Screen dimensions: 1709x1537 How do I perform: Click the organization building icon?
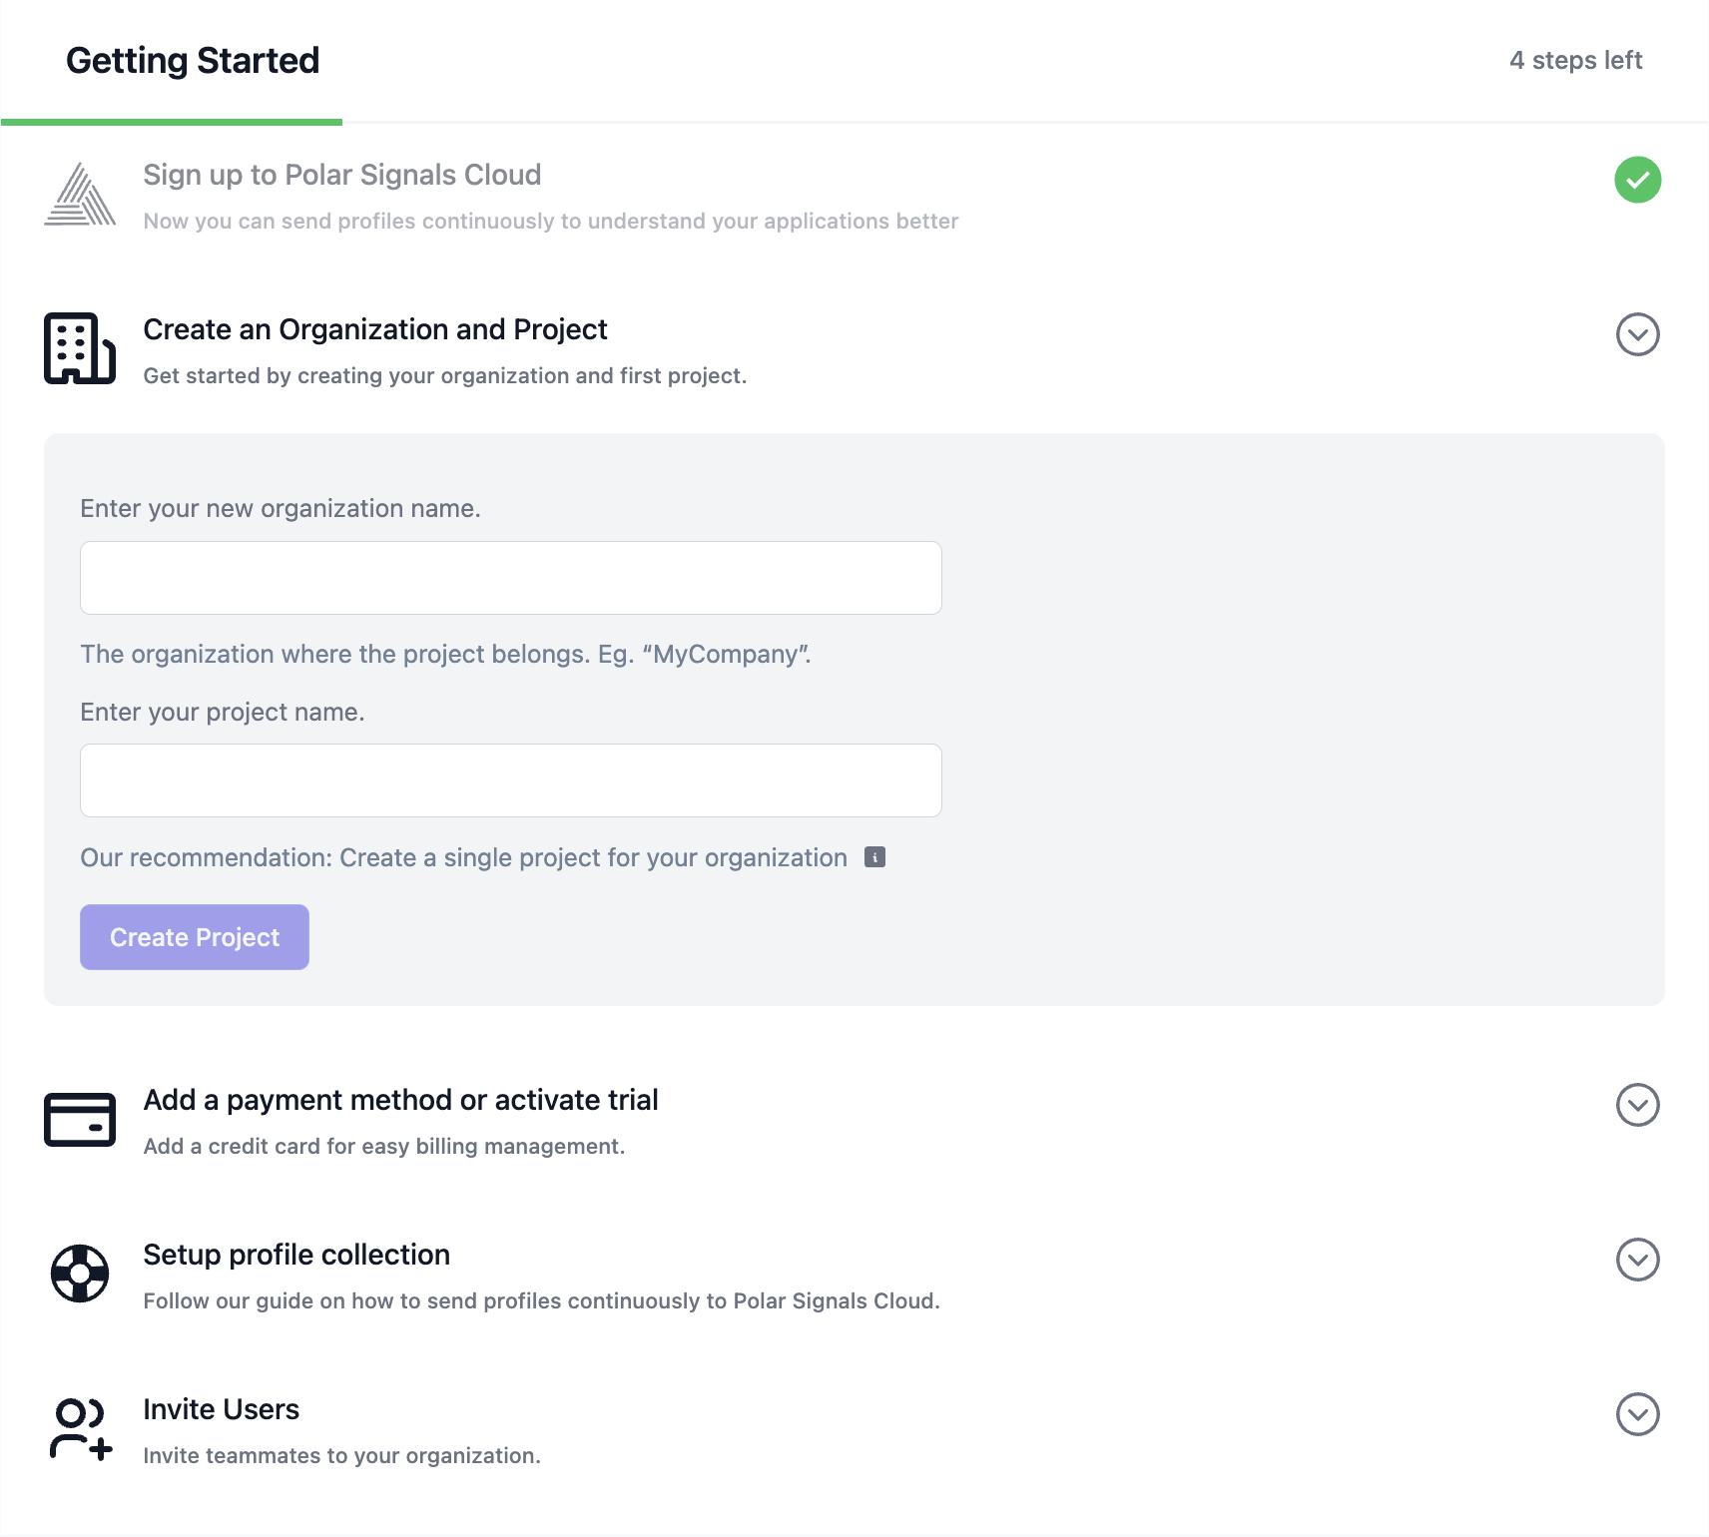click(x=80, y=348)
